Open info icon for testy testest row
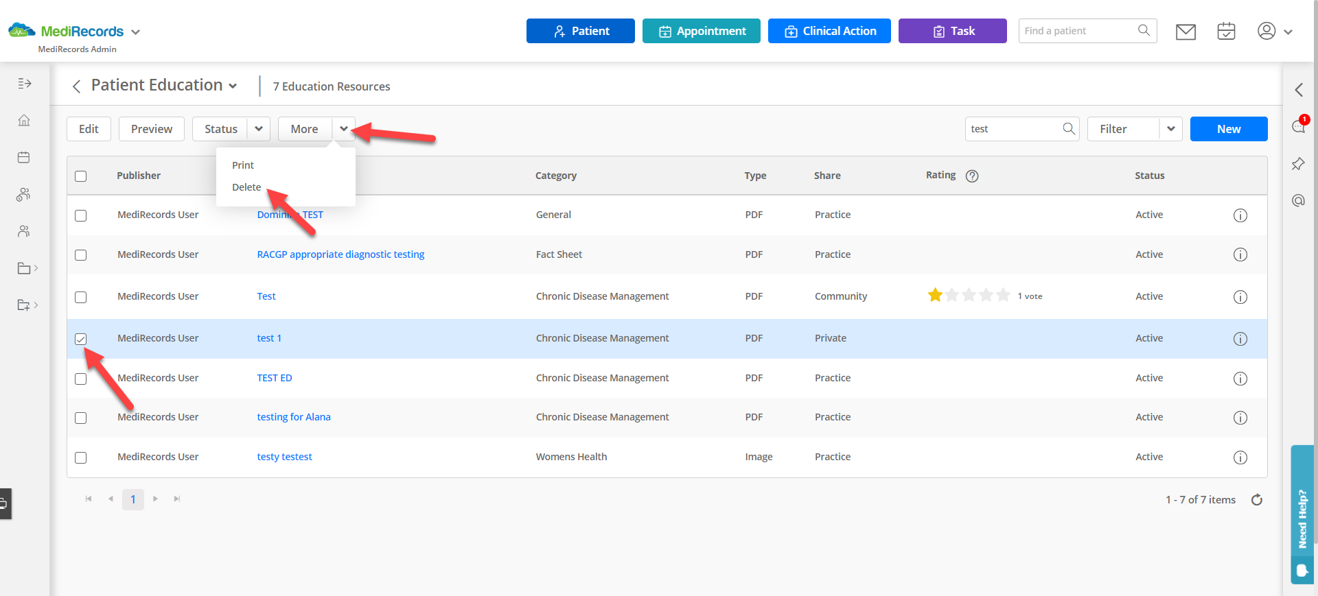 click(1240, 457)
